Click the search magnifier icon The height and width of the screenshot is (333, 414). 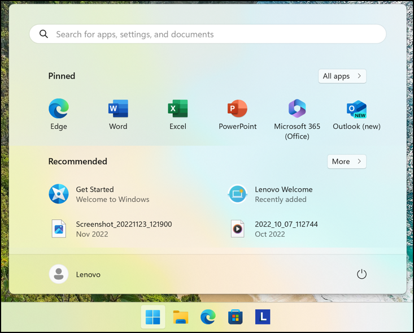point(43,34)
